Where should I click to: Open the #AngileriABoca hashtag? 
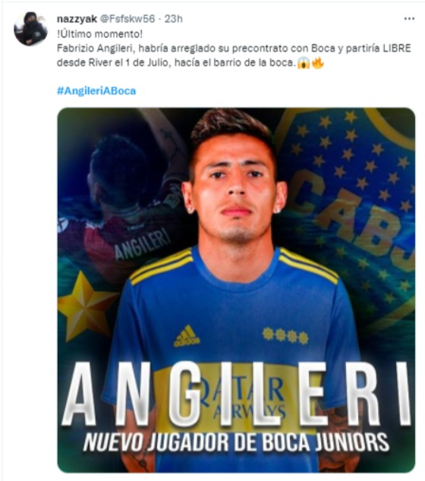click(x=96, y=91)
